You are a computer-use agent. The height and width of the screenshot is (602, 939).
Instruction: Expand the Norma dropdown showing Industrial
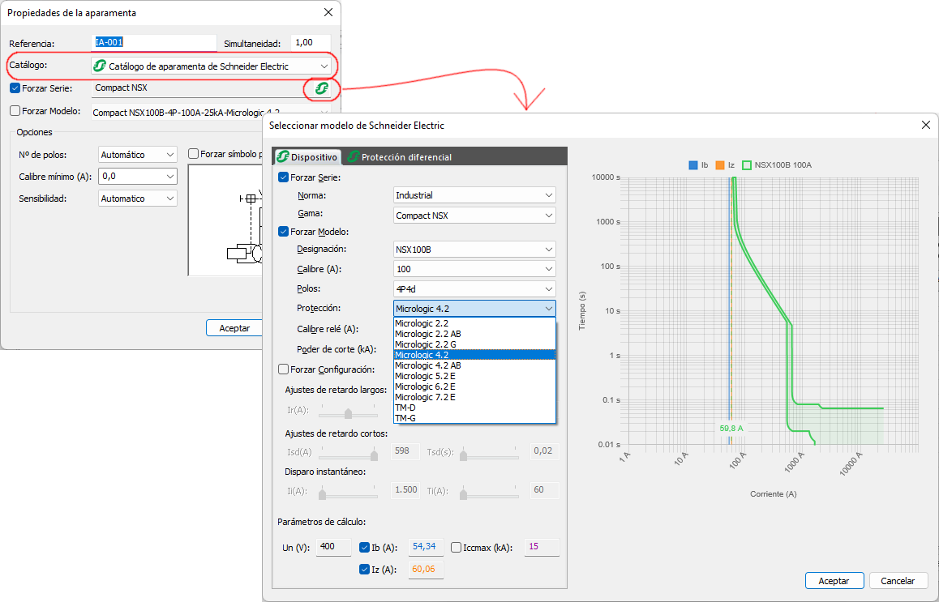(x=474, y=195)
